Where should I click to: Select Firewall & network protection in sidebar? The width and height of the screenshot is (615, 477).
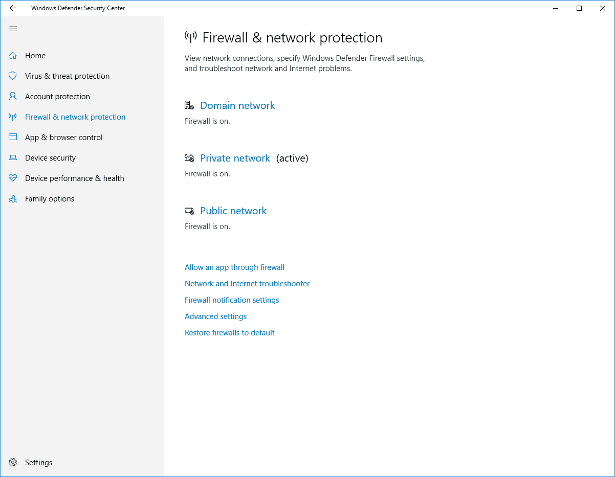tap(75, 117)
